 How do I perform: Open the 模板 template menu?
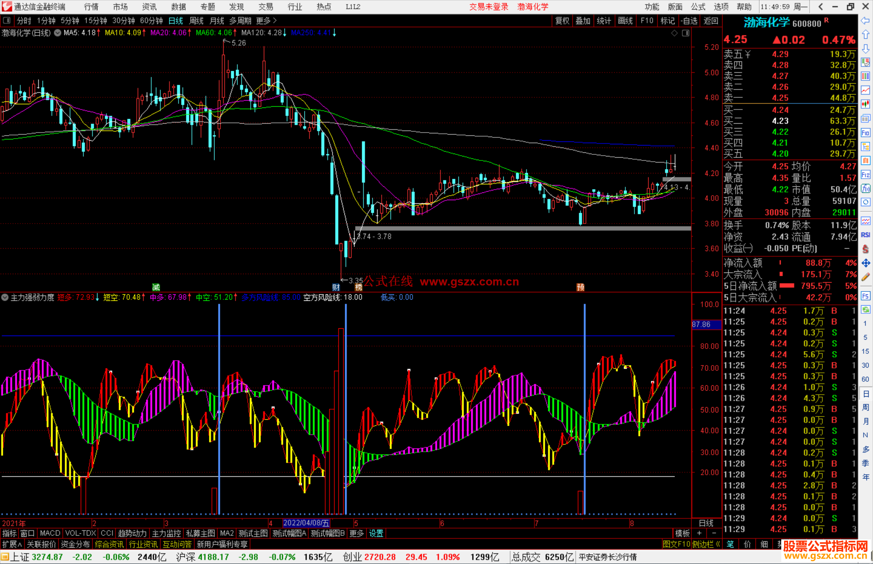683,533
